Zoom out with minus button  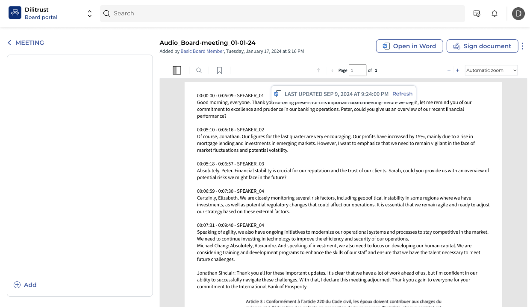tap(449, 70)
